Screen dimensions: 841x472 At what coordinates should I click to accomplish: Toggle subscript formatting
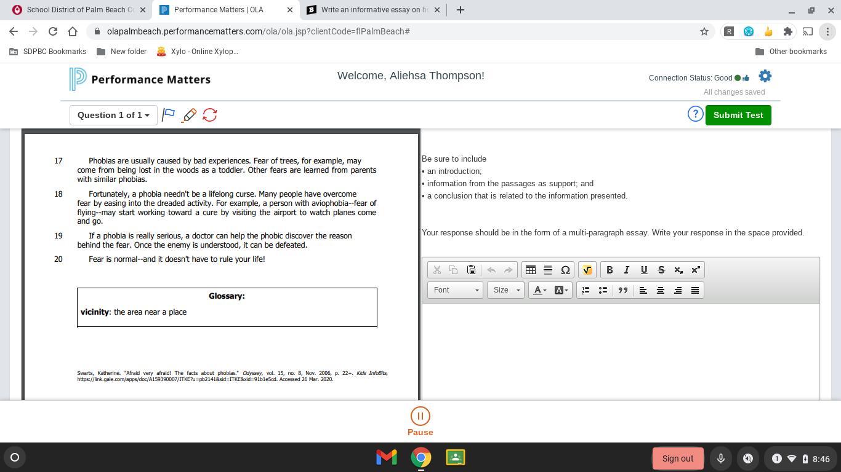[x=678, y=270]
